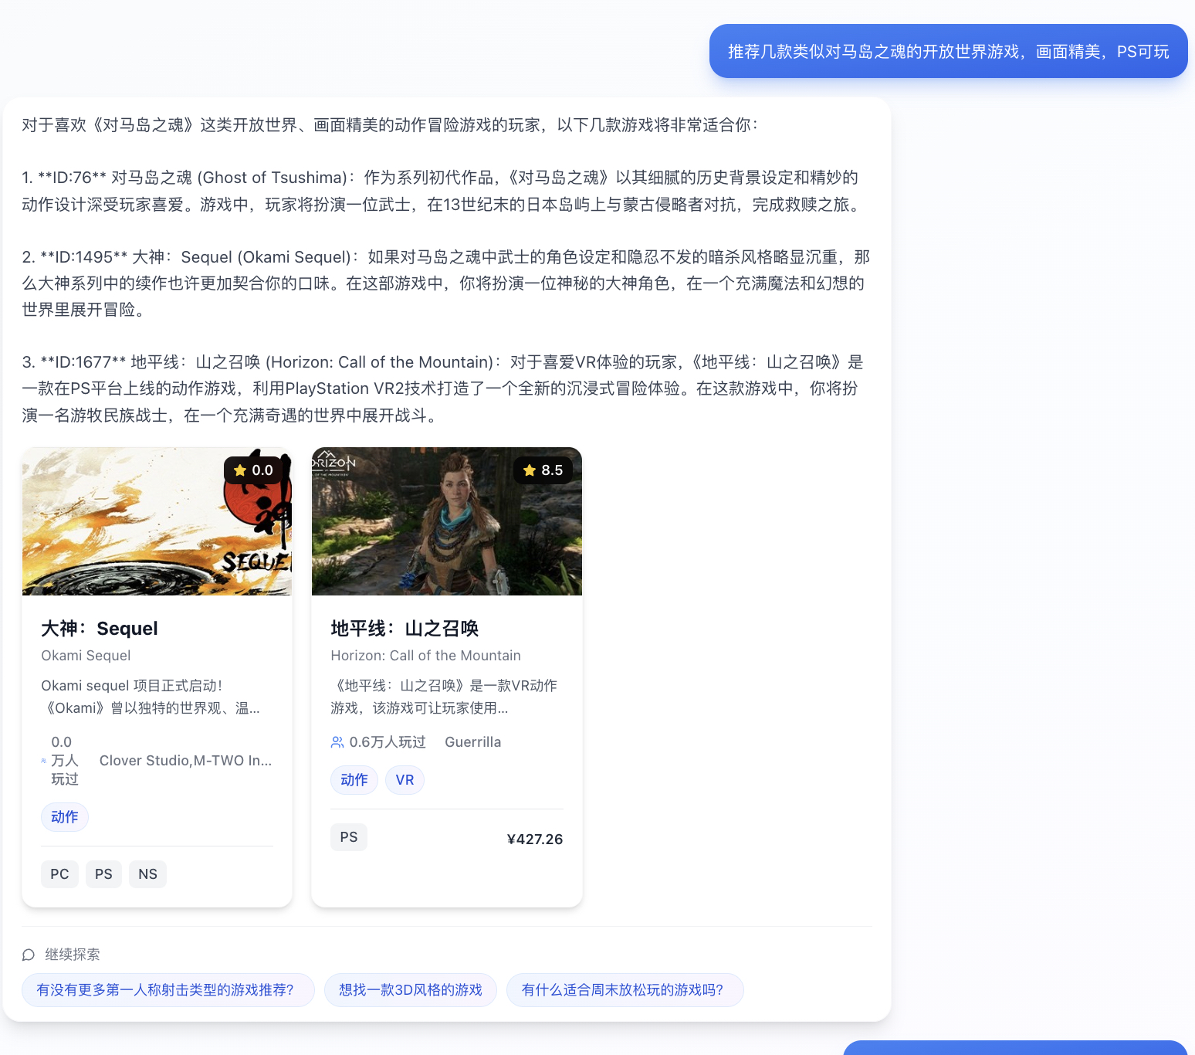Click the star rating icon showing 8.5
1195x1055 pixels.
click(x=530, y=470)
